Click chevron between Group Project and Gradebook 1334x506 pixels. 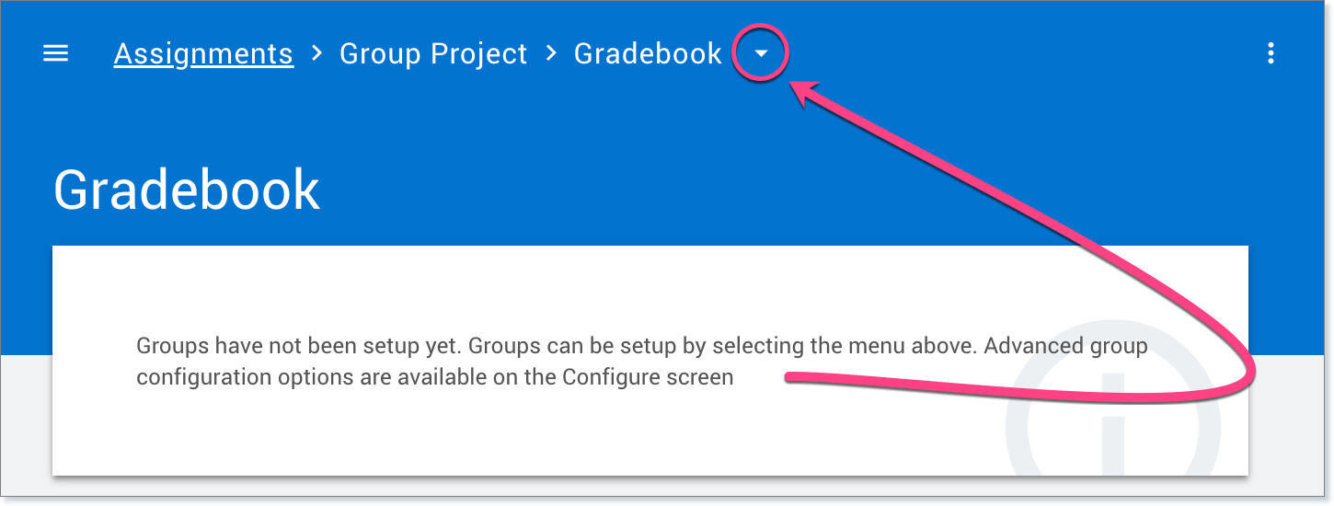551,53
